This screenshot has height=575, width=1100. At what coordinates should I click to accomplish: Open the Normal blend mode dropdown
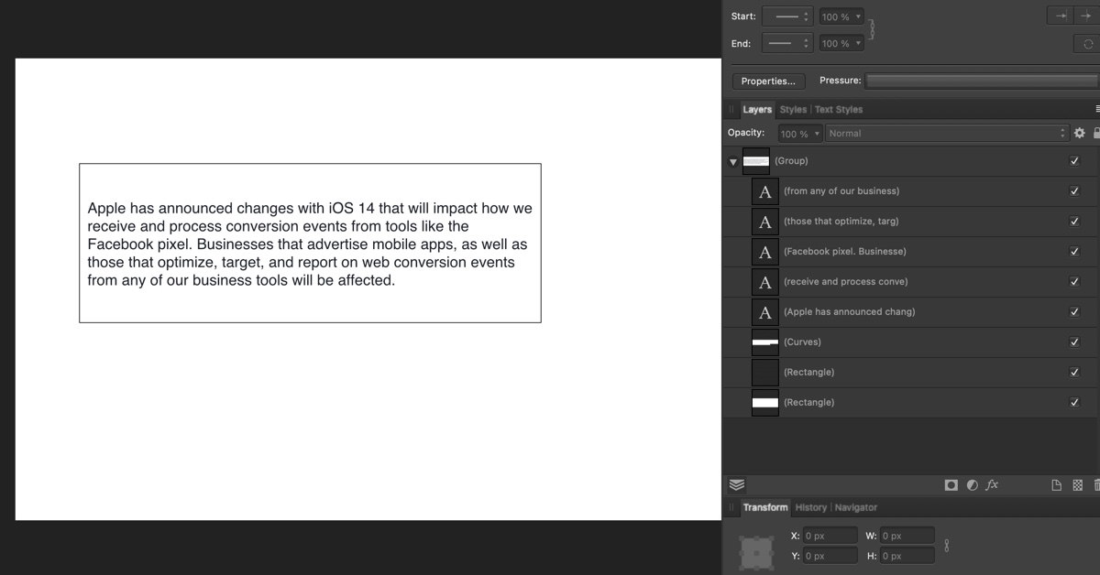(x=948, y=134)
